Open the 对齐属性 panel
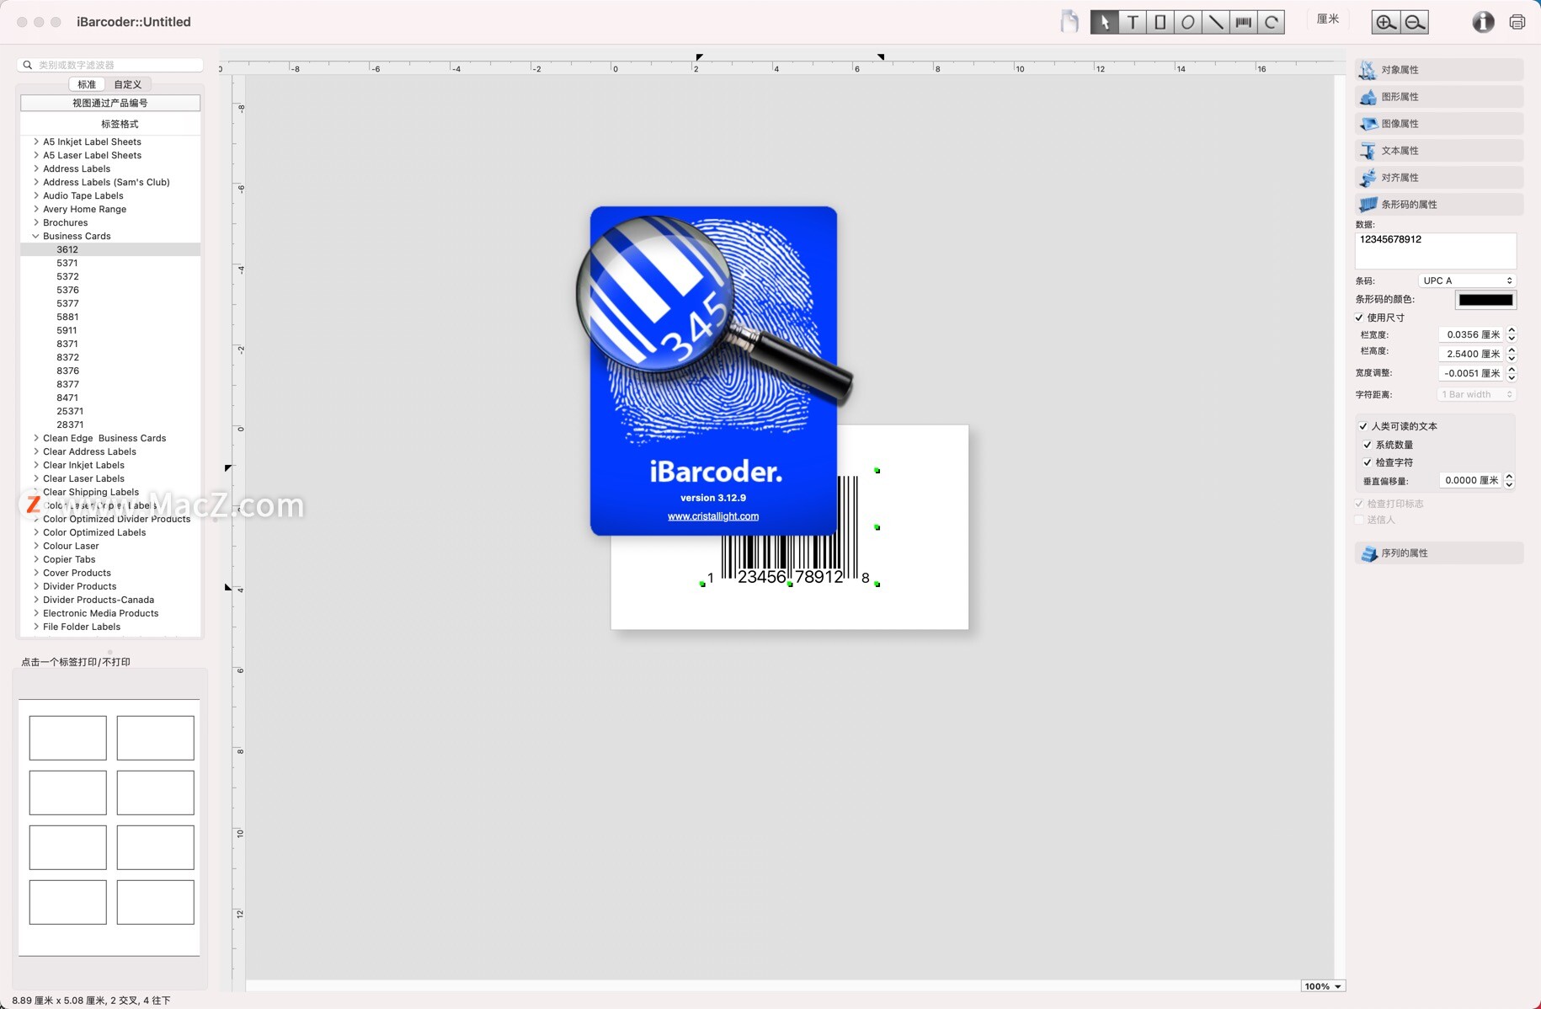This screenshot has height=1009, width=1541. [x=1439, y=178]
